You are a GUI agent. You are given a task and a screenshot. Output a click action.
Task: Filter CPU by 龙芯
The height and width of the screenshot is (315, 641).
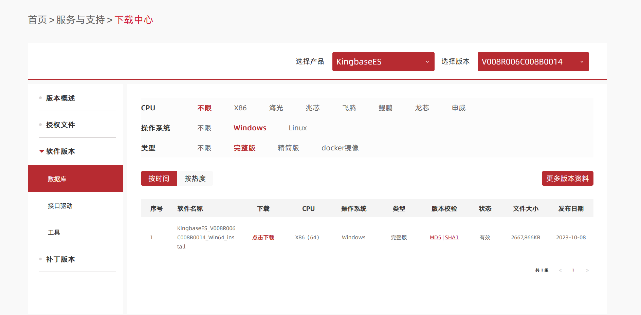pos(422,108)
